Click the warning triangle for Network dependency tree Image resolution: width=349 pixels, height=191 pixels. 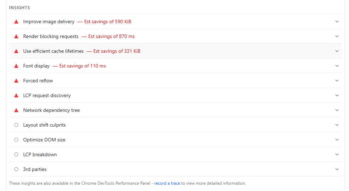16,110
